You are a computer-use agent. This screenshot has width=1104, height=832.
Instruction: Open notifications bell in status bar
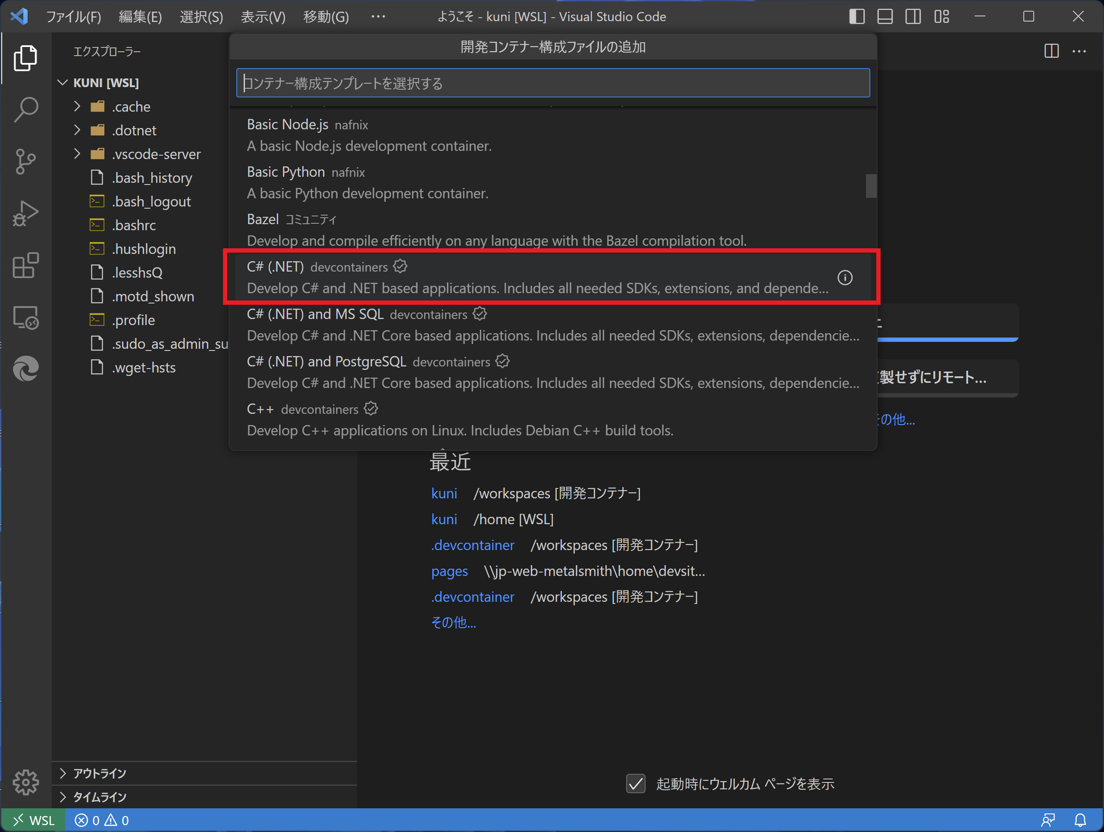pyautogui.click(x=1080, y=820)
